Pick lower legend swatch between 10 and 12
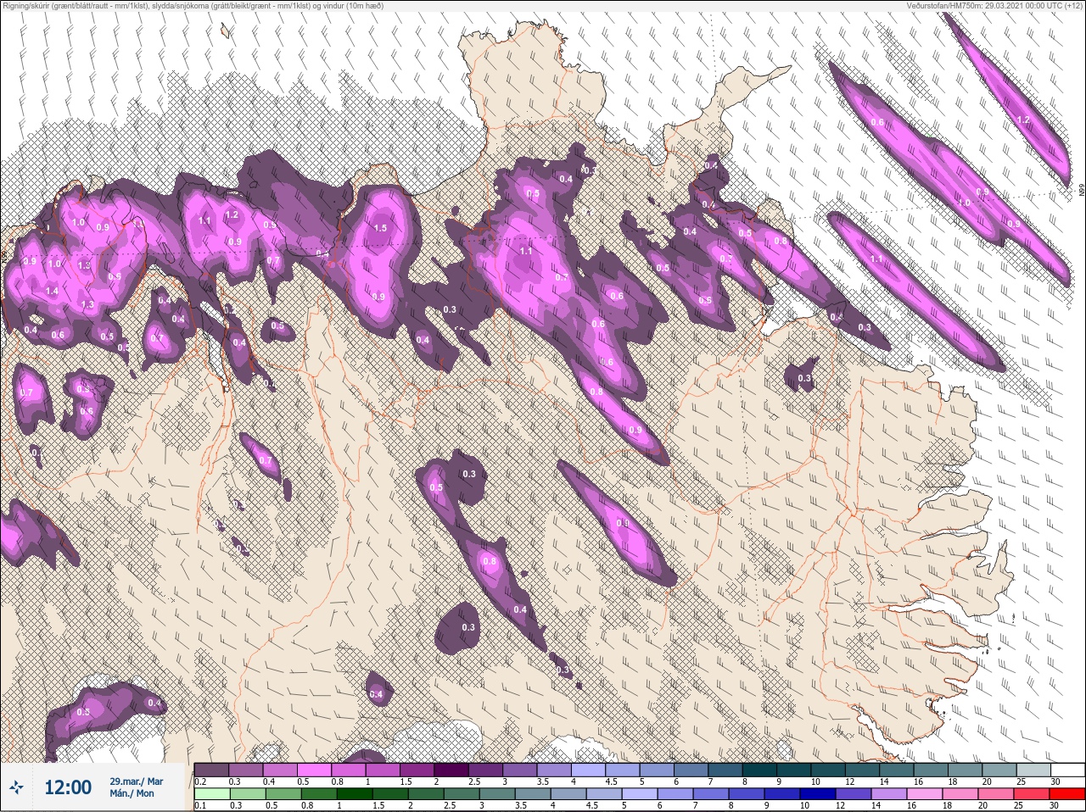The width and height of the screenshot is (1086, 812). pos(818,794)
